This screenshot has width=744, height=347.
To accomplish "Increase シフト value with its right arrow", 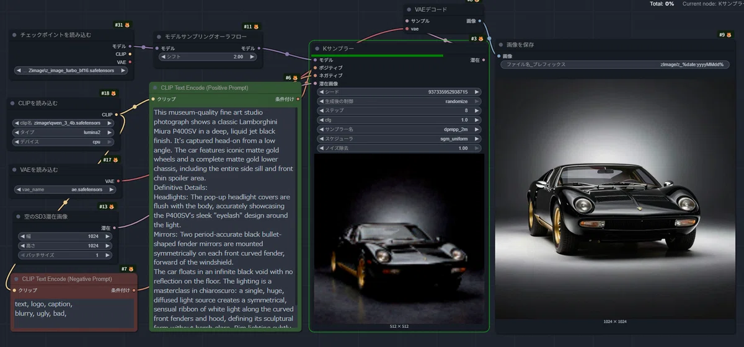I will 252,56.
